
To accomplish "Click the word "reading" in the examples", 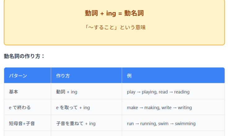I will click(182, 92).
